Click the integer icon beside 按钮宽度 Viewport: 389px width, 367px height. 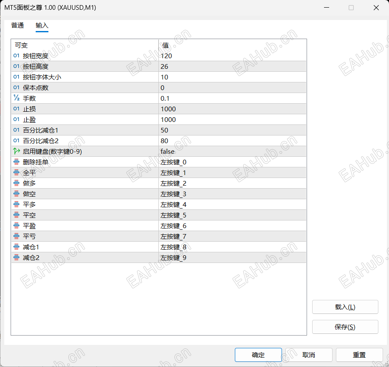coord(17,56)
